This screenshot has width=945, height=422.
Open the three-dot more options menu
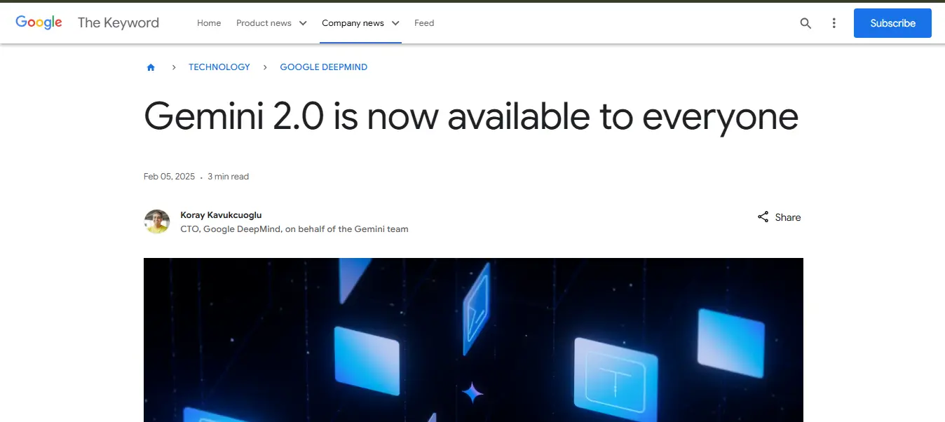[x=834, y=23]
